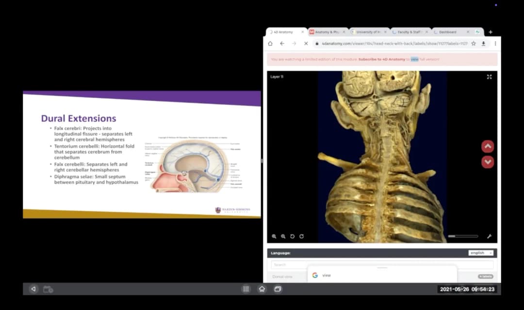
Task: Open viewer settings wrench icon
Action: pos(489,236)
